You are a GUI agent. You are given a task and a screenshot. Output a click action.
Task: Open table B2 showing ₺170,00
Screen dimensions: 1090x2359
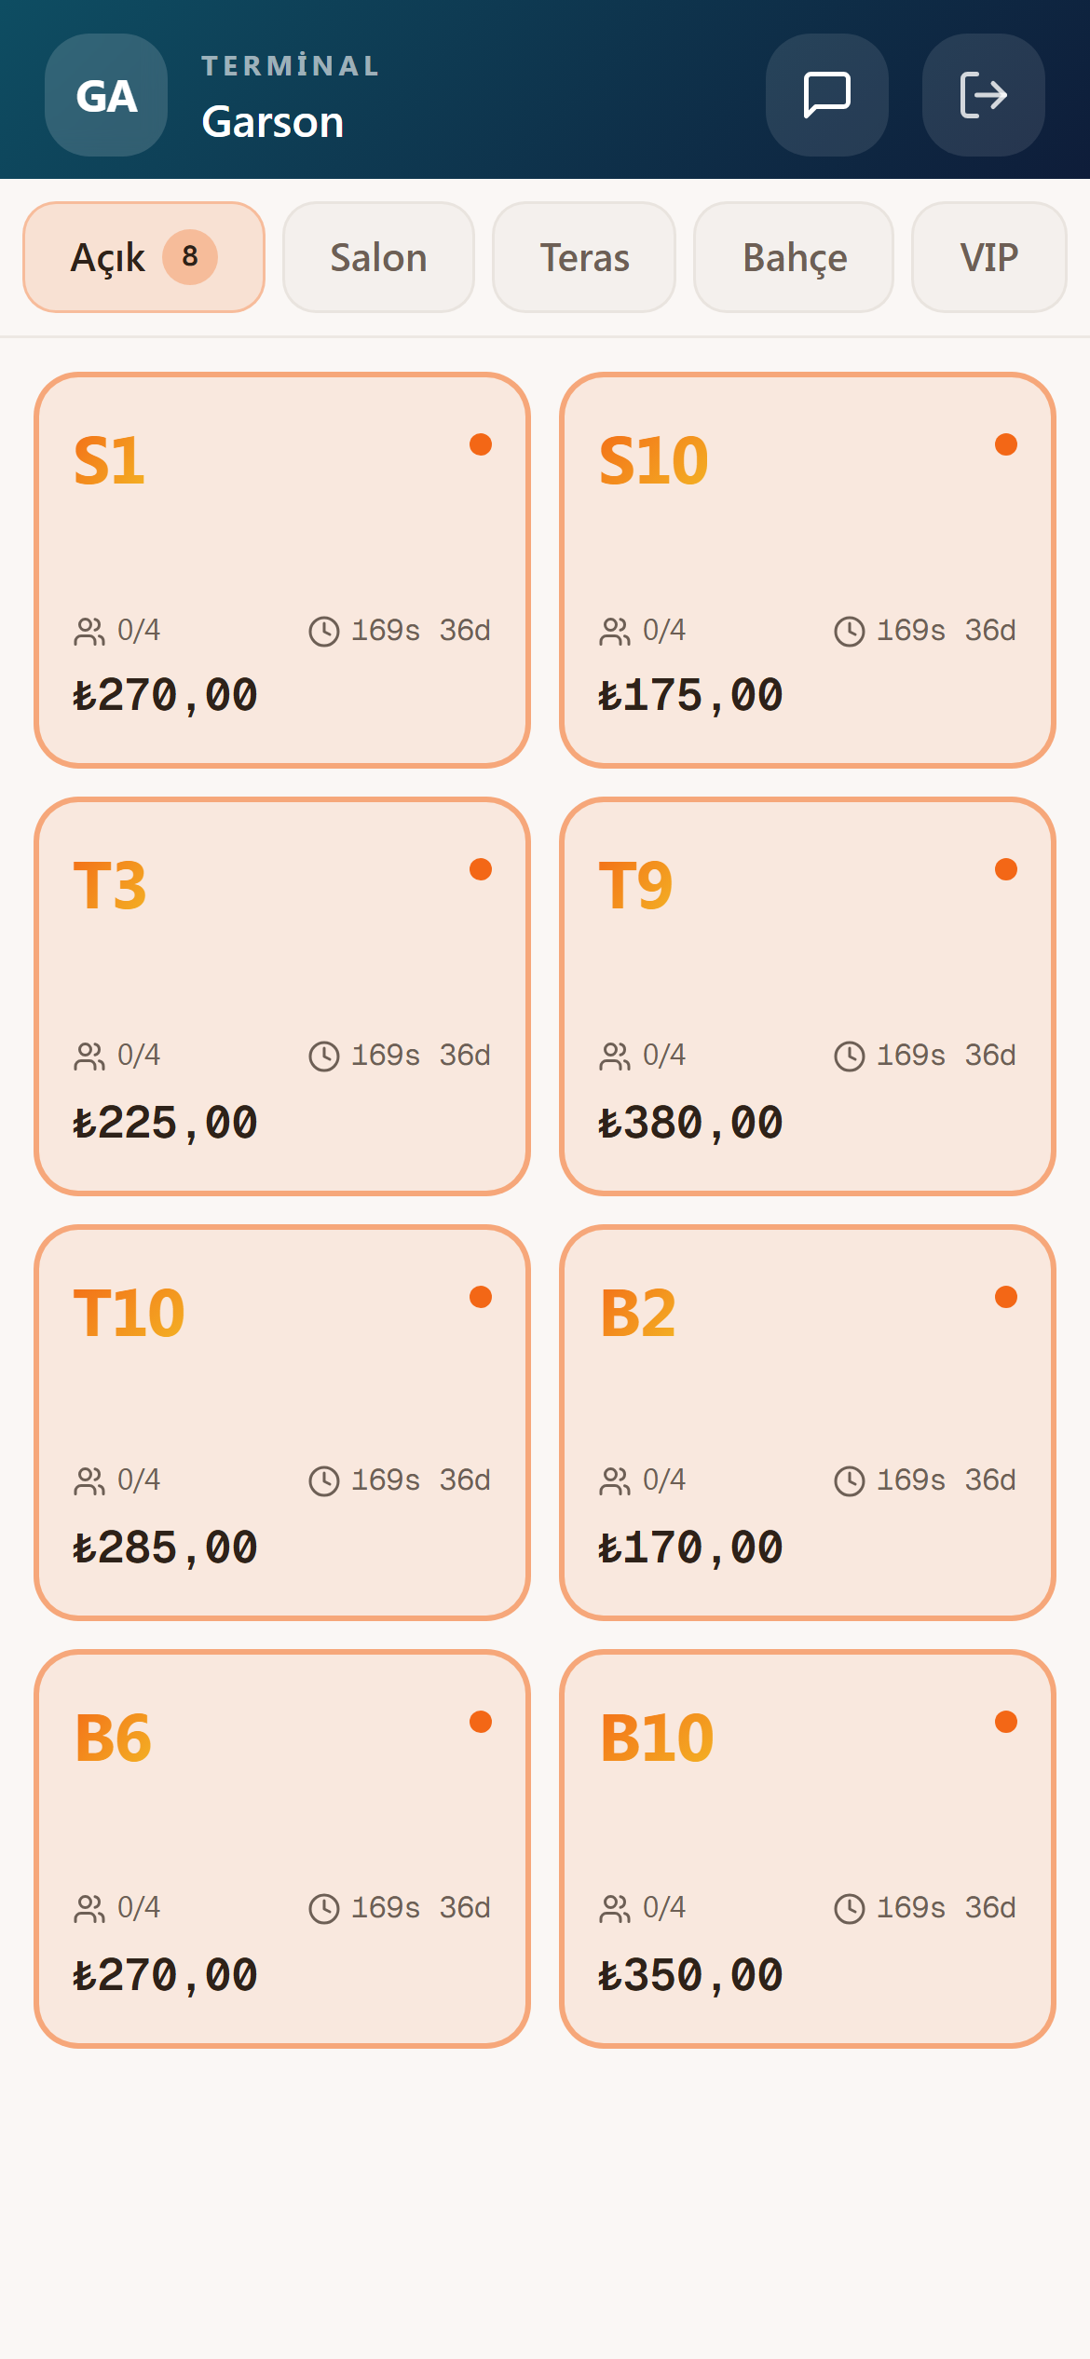[808, 1423]
